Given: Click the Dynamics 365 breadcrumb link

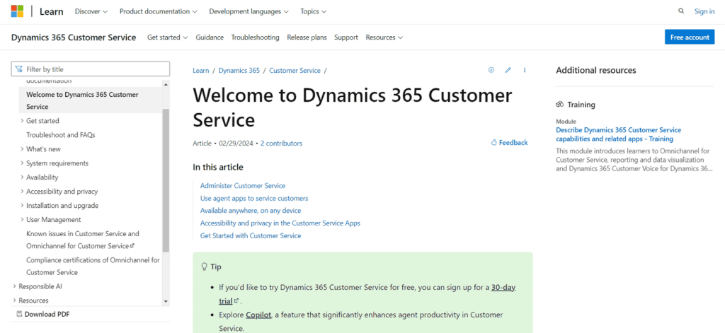Looking at the screenshot, I should coord(239,71).
